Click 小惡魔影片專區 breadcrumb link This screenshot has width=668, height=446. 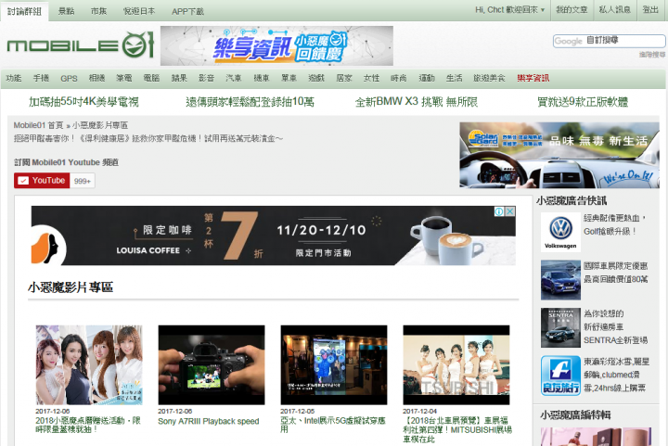[100, 125]
